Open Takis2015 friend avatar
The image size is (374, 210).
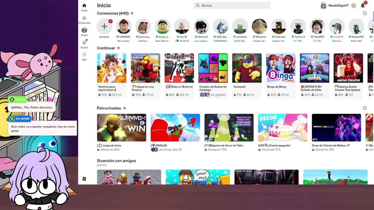317,27
